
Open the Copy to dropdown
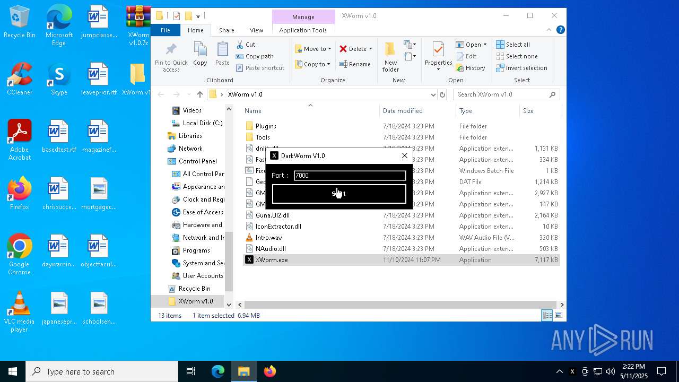[313, 64]
